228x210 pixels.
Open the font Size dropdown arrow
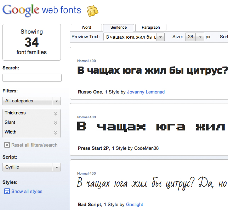coord(200,37)
